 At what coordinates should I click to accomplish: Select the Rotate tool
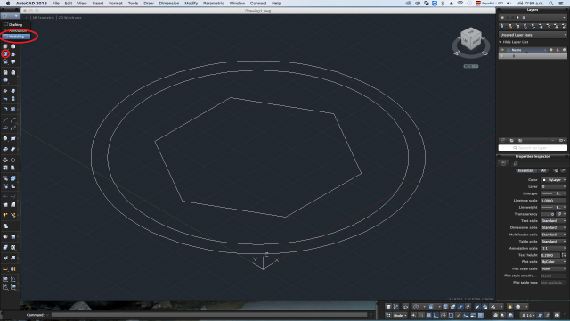pos(13,160)
